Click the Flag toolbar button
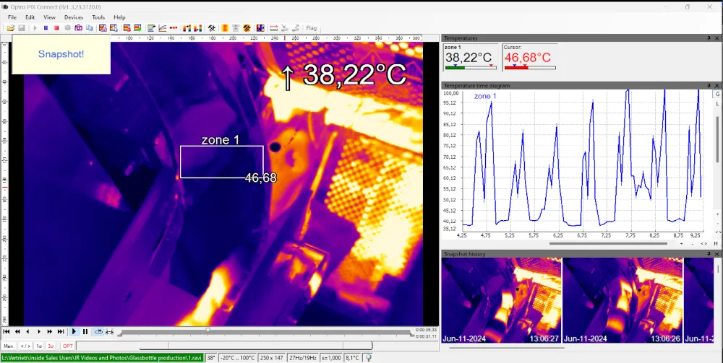 pyautogui.click(x=312, y=28)
